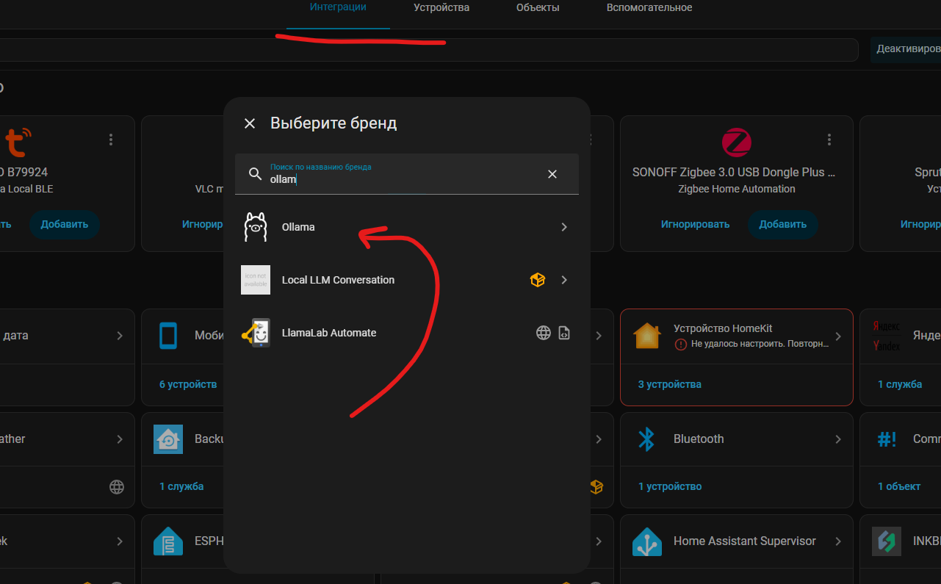
Task: Click the INKBIRD integration icon
Action: (x=887, y=541)
